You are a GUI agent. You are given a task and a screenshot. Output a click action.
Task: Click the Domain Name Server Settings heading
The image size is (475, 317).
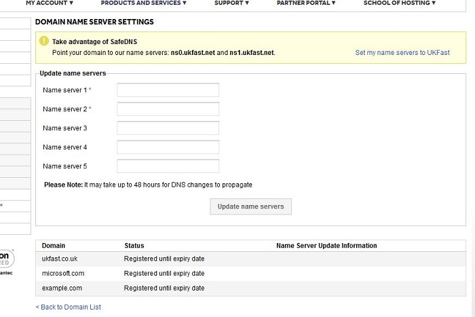(94, 22)
